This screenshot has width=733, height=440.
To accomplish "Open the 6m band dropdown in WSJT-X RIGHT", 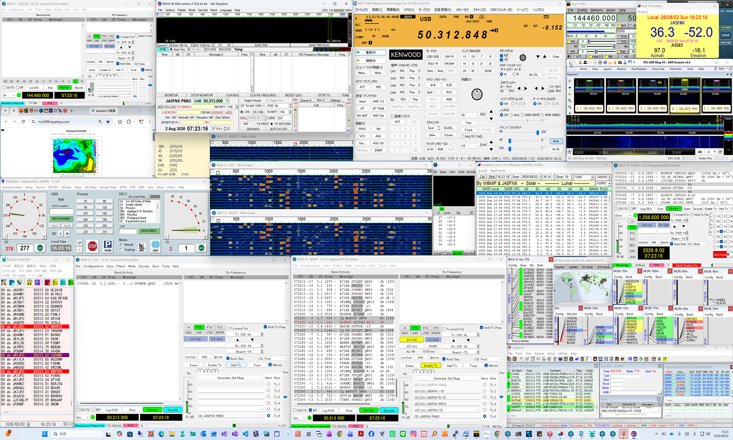I will click(299, 418).
